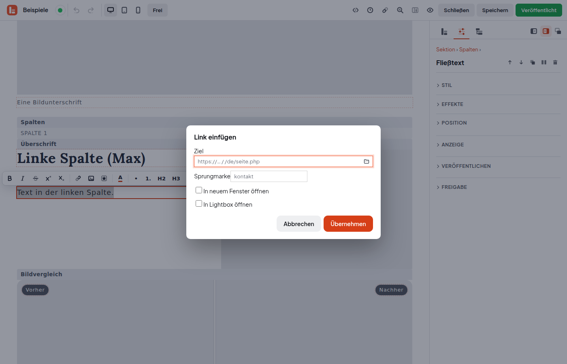Apply subscript formatting
Image resolution: width=567 pixels, height=364 pixels.
click(61, 178)
